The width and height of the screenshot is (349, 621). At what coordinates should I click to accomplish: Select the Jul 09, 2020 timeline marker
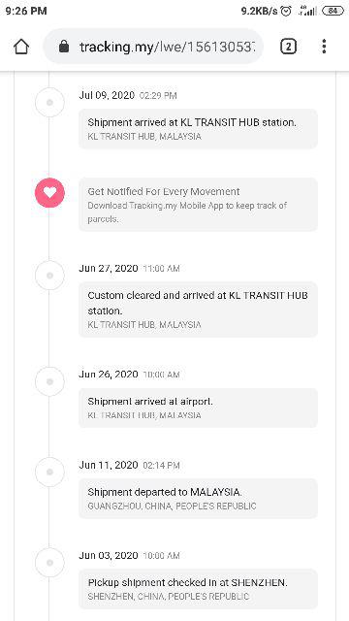49,103
